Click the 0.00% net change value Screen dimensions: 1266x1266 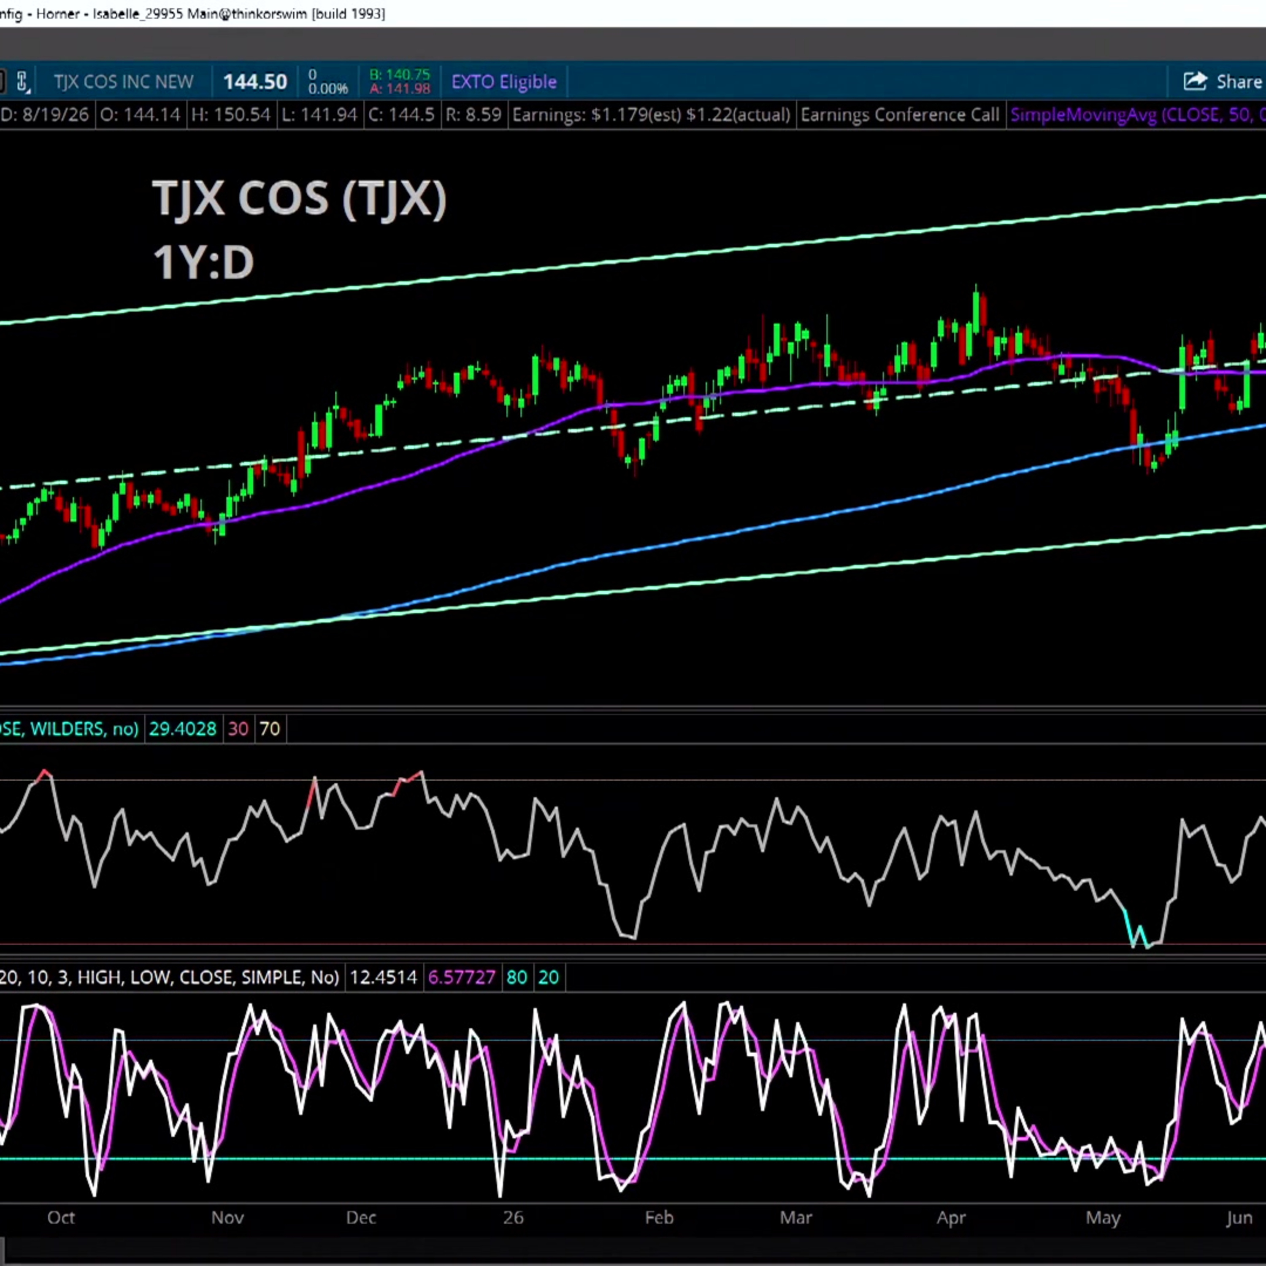[327, 89]
